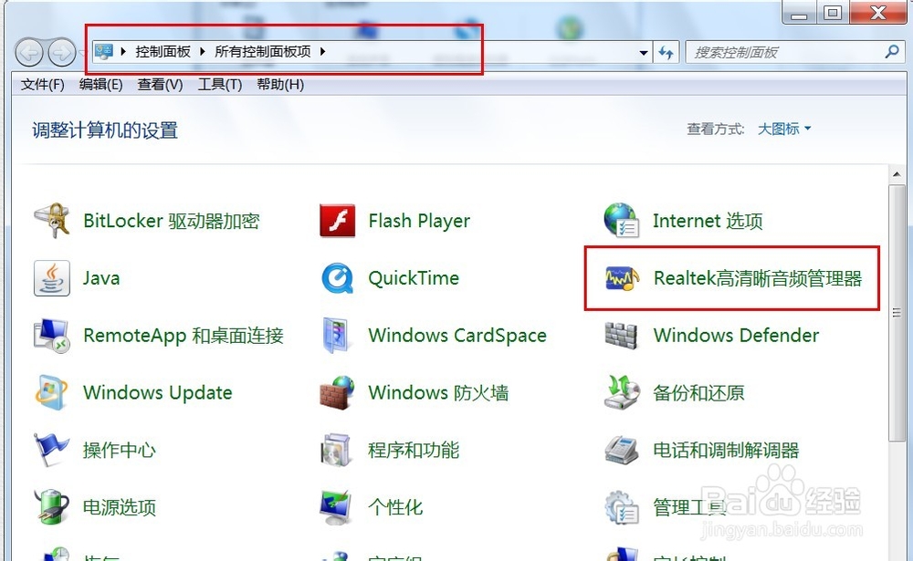
Task: Launch the Realtek audio manager icon
Action: point(621,278)
